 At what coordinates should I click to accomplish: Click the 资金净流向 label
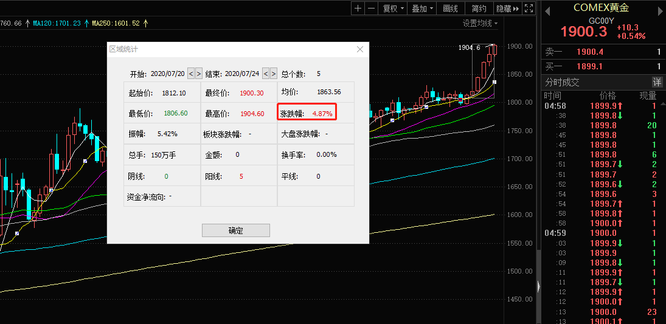pyautogui.click(x=147, y=196)
